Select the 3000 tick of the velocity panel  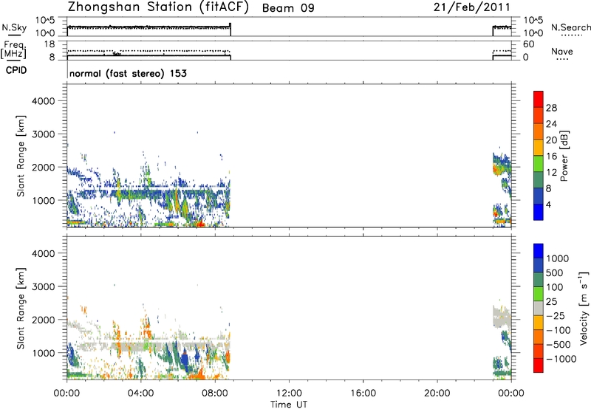44,286
